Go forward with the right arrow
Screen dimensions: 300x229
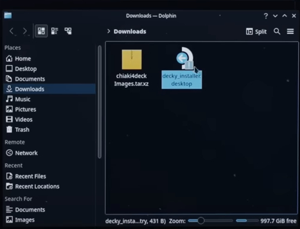click(24, 31)
